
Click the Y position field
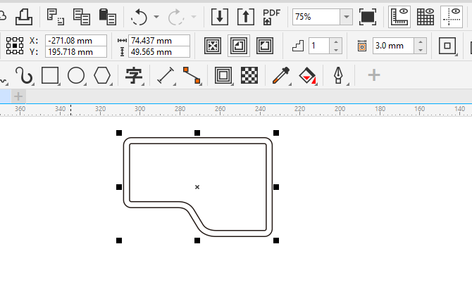[76, 52]
